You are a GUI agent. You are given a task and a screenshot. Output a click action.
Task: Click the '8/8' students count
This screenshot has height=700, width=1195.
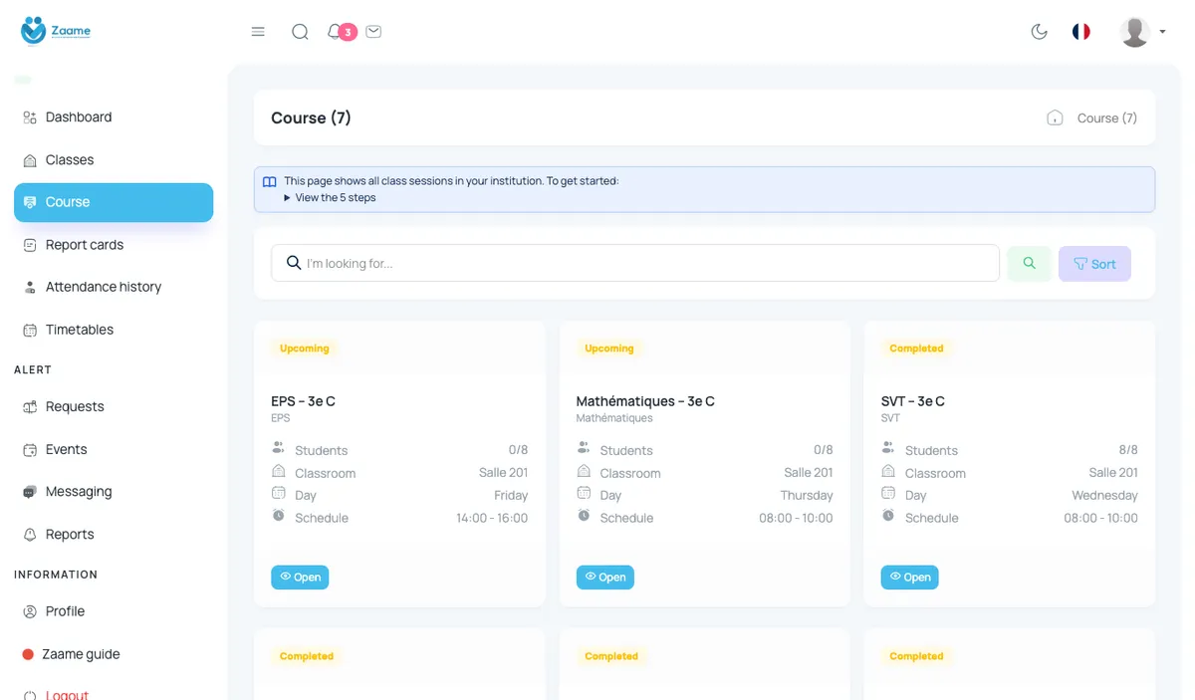(1128, 450)
